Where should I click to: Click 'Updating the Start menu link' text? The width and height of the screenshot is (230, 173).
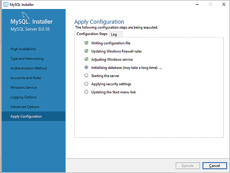coord(114,92)
